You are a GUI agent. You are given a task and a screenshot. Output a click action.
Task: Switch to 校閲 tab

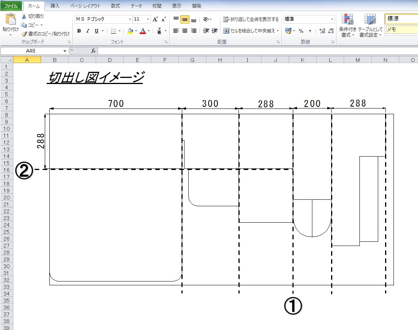[157, 6]
